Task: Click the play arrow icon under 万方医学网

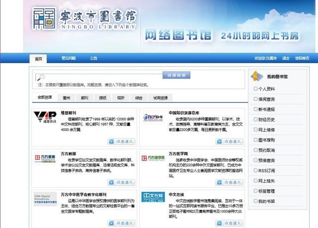Action: 219,182
